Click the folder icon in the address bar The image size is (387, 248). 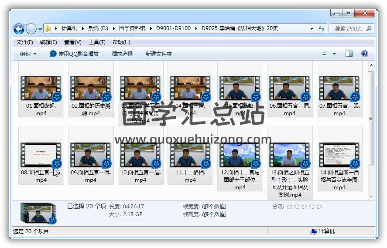point(48,28)
